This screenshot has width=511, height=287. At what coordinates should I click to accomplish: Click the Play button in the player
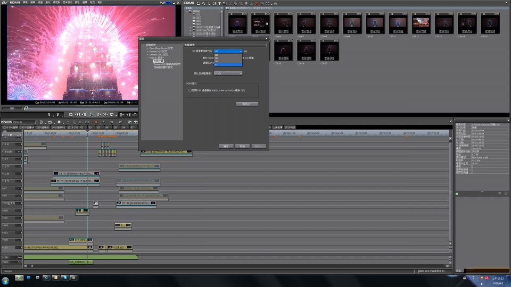(x=91, y=114)
